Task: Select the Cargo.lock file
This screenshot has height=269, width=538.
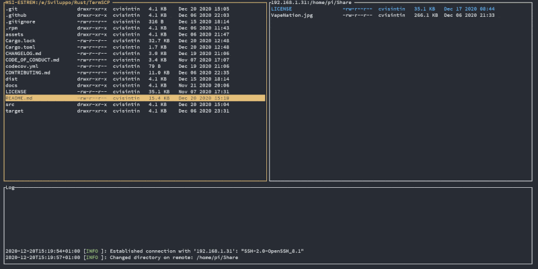Action: point(19,41)
